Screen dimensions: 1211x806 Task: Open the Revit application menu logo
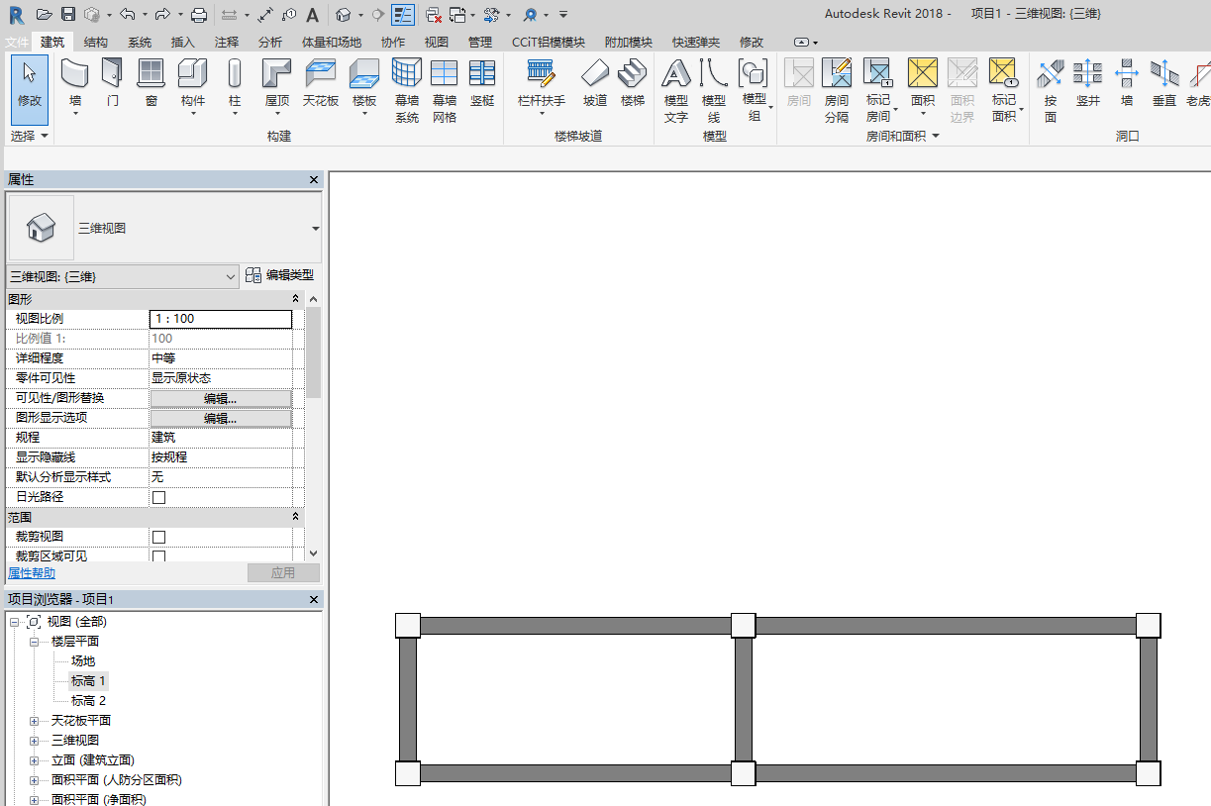click(x=17, y=15)
